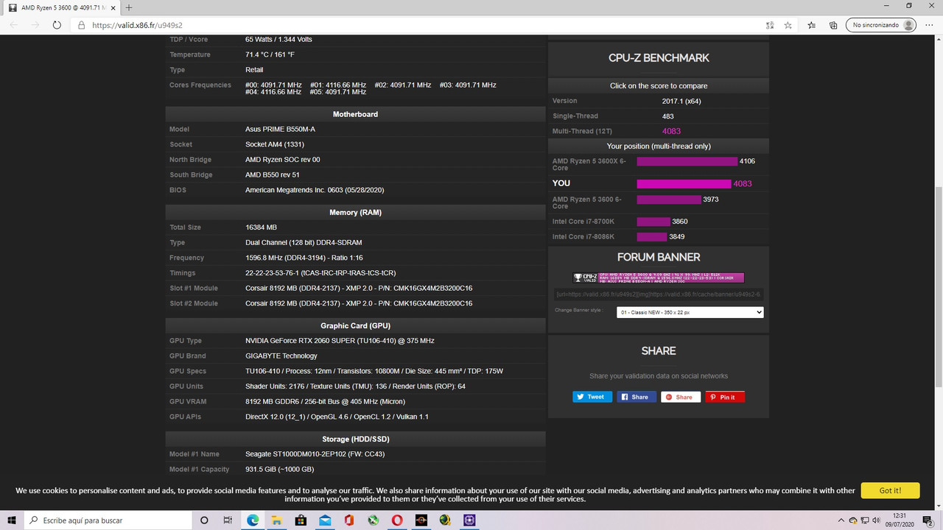Click the AMD Ryzen 5 3600 6-Core bar
The image size is (943, 530).
(669, 199)
